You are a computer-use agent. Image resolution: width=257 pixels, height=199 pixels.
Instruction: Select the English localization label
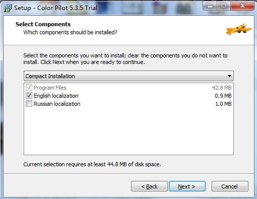(x=56, y=96)
